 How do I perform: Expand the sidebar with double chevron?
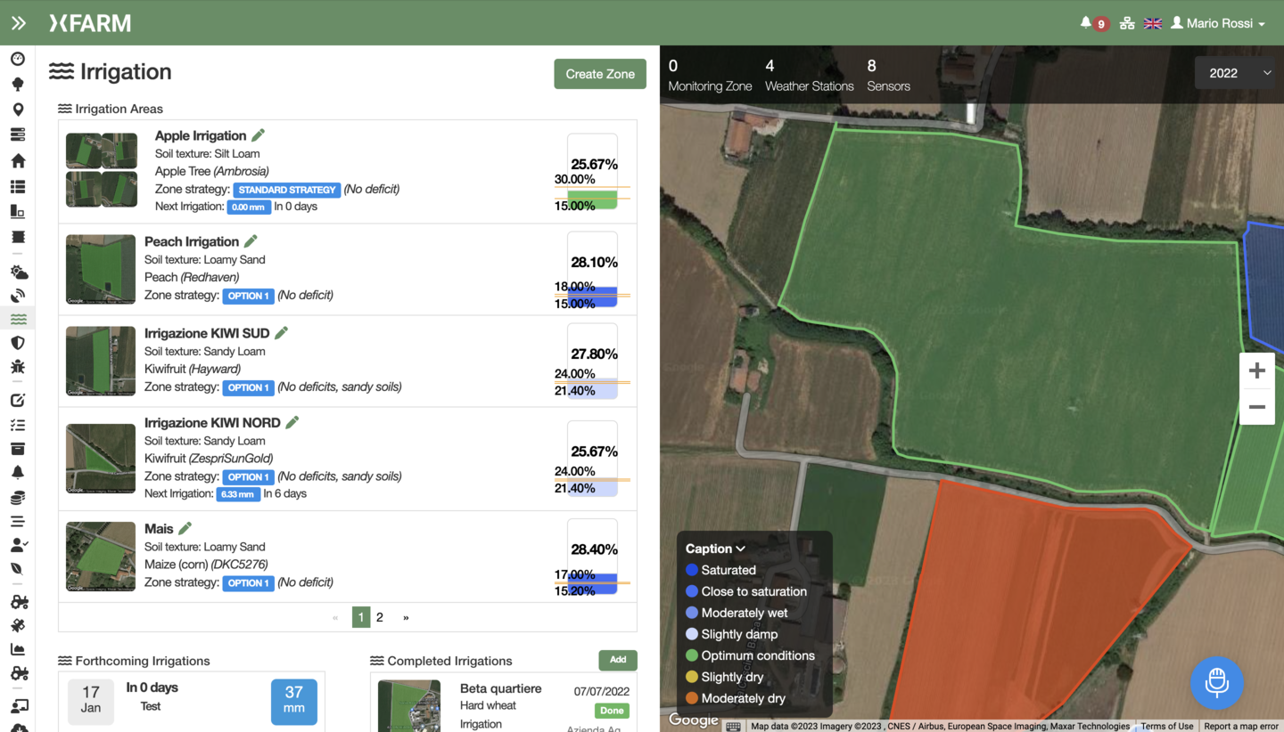click(x=18, y=23)
